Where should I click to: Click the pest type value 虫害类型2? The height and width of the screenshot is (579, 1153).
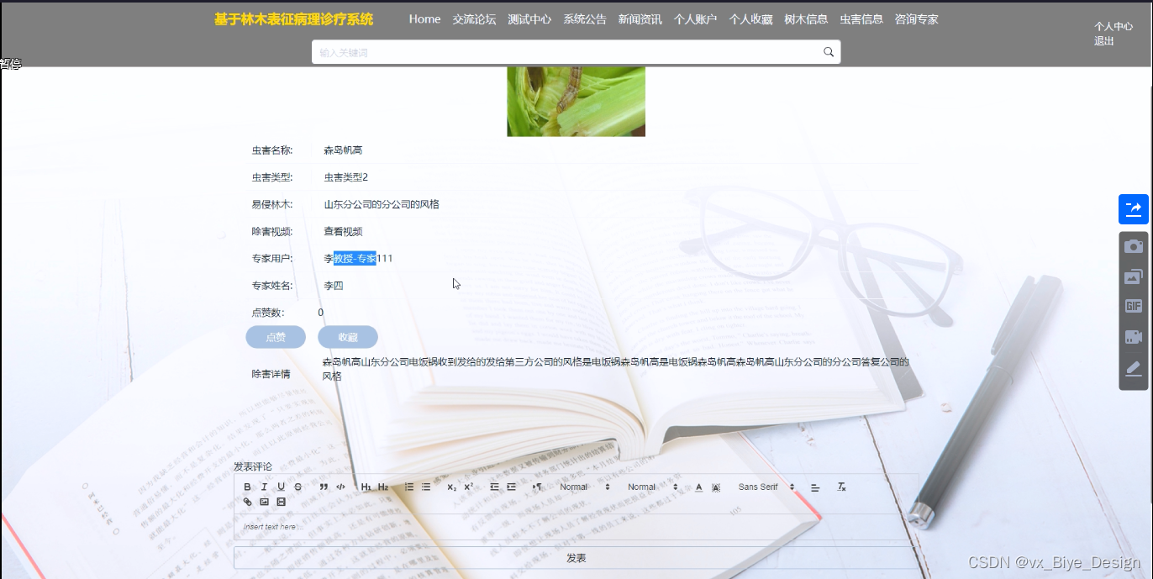[x=346, y=177]
